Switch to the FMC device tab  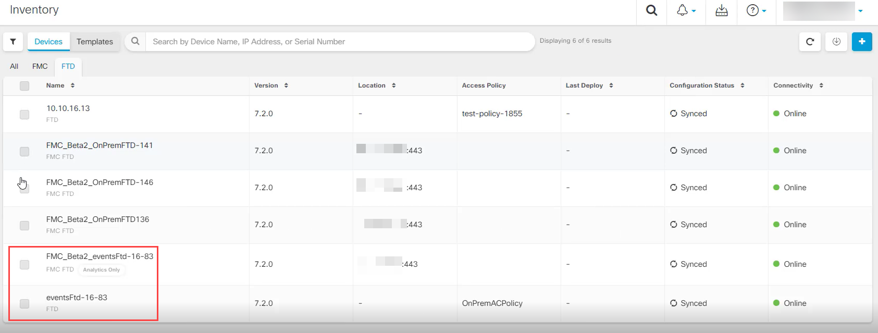tap(40, 66)
